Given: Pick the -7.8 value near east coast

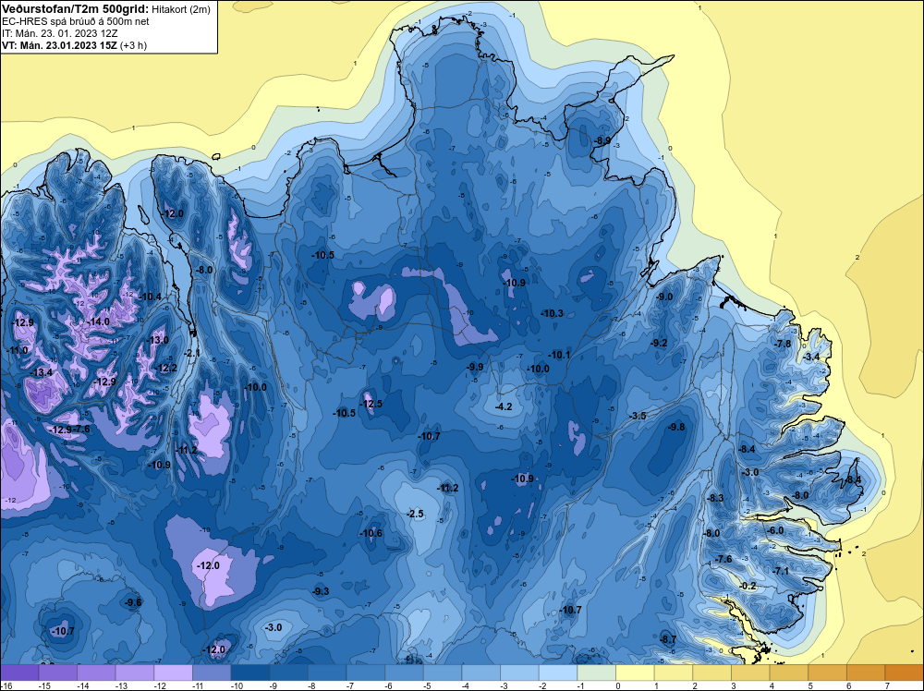Looking at the screenshot, I should click(x=784, y=344).
